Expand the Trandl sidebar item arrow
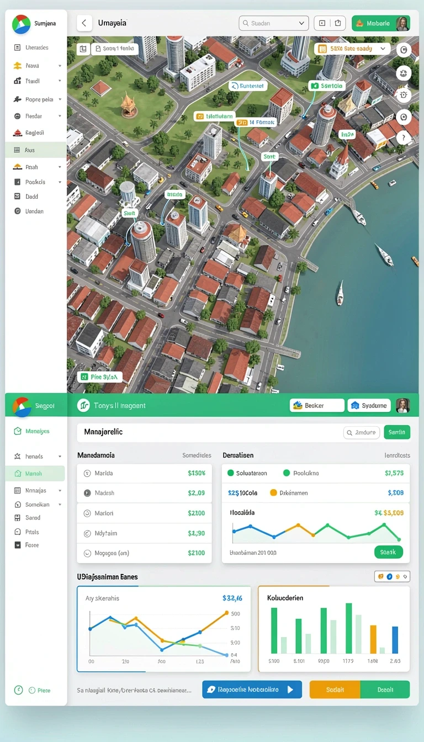This screenshot has height=742, width=424. [60, 81]
